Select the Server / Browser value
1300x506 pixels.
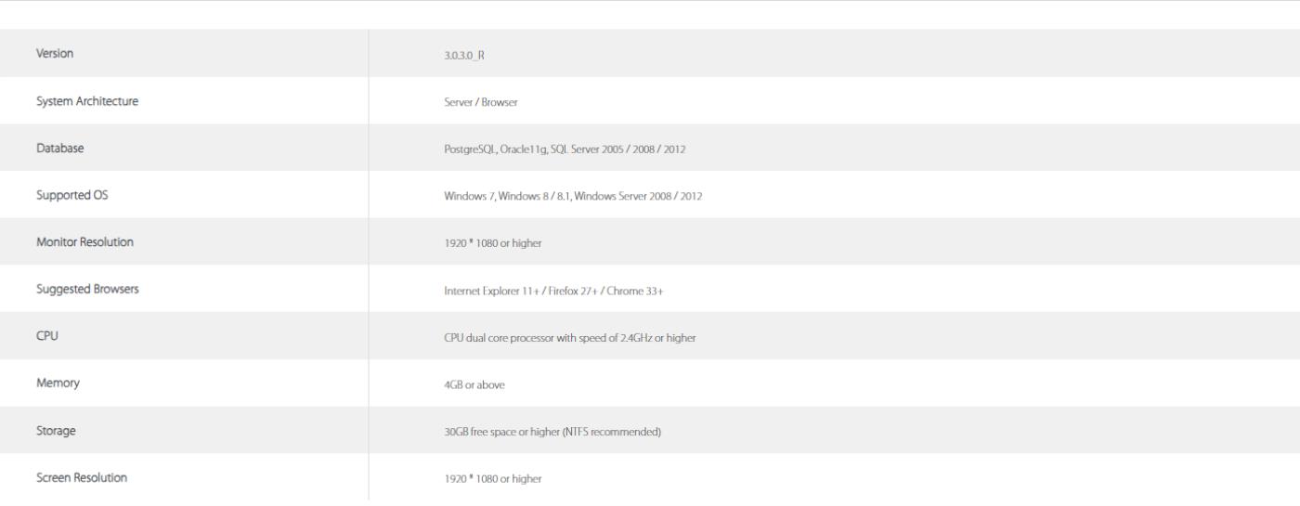pos(481,102)
